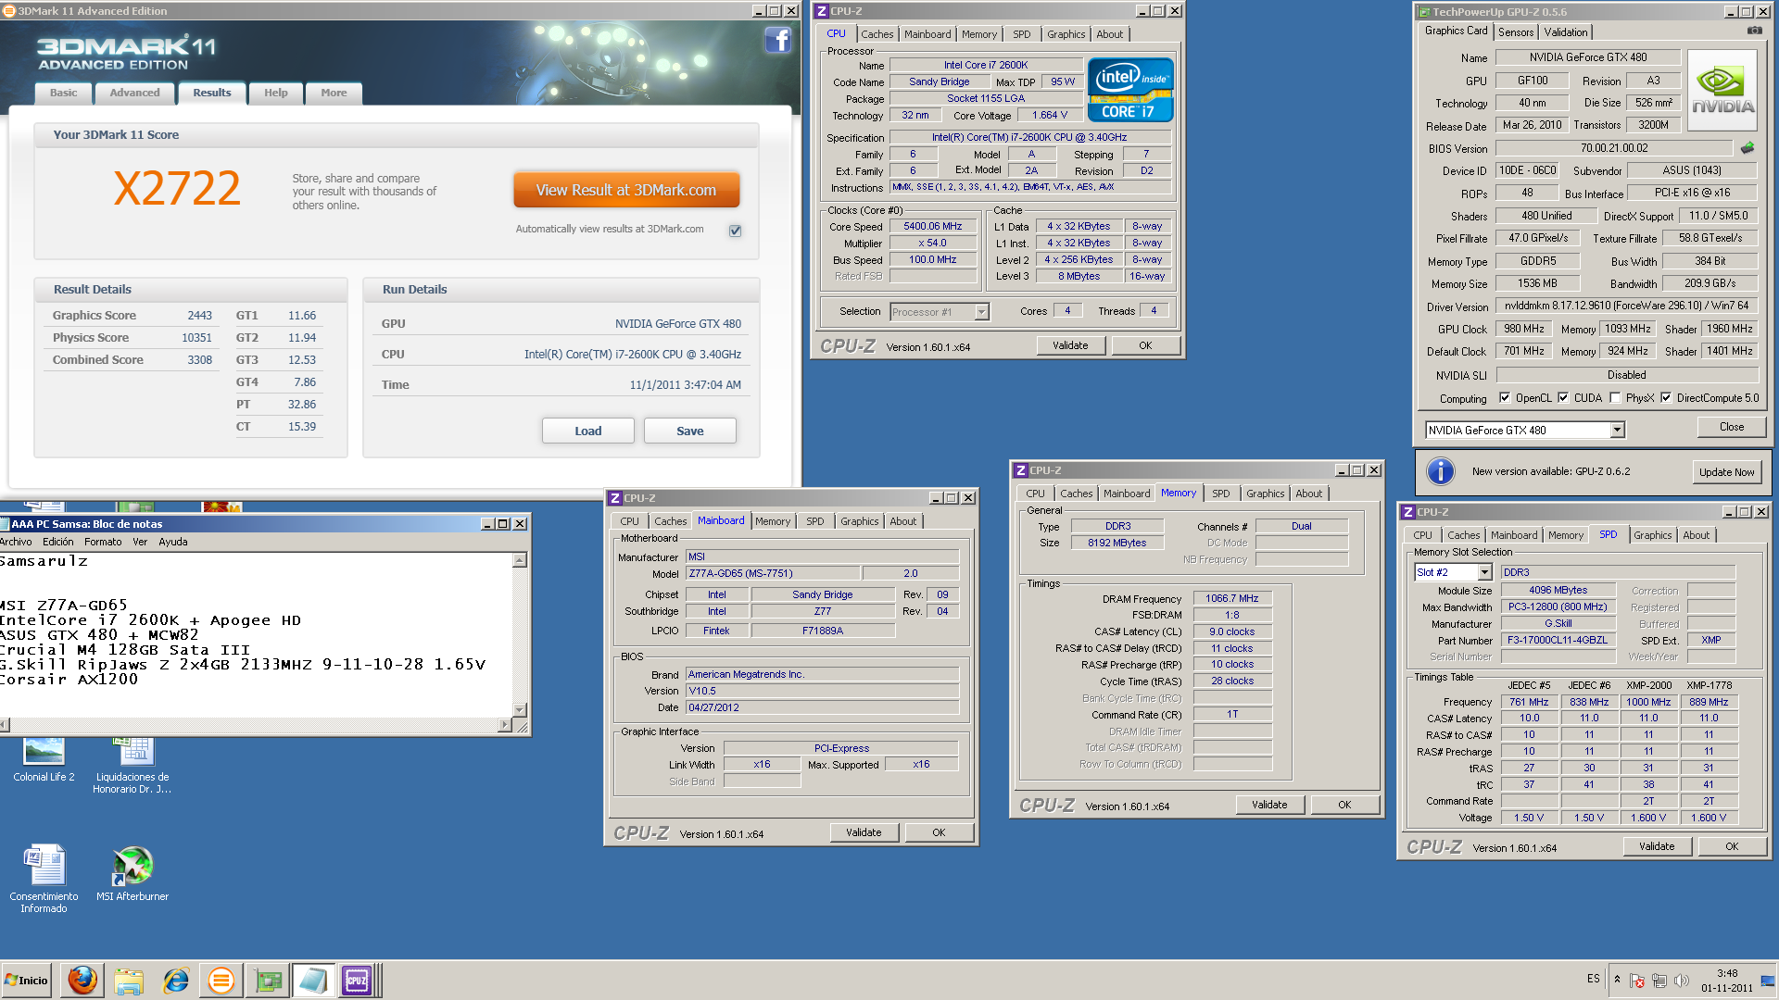The image size is (1779, 1000).
Task: Open the GPU-Z graphics card selection dropdown
Action: click(x=1617, y=430)
